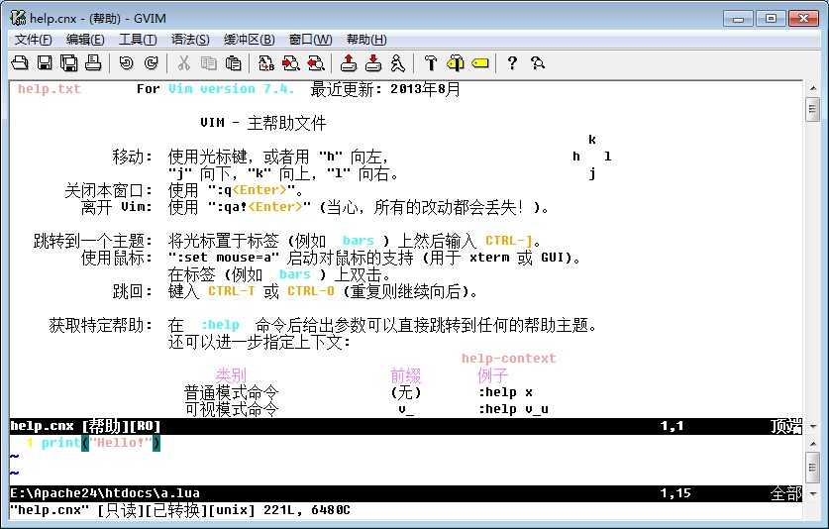Copy selection to clipboard icon
829x529 pixels.
pos(209,63)
